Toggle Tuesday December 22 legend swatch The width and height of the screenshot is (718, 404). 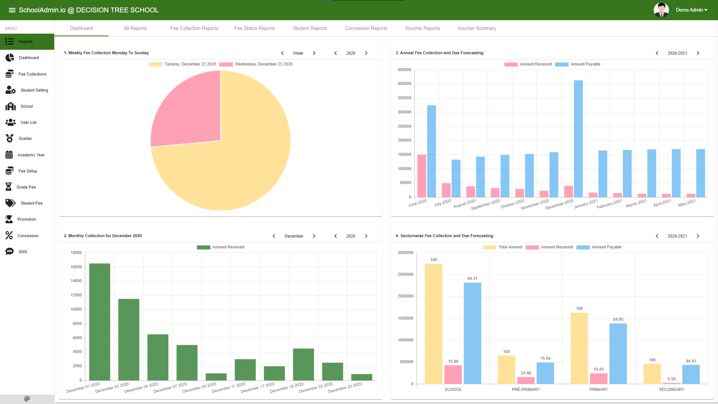(x=156, y=64)
